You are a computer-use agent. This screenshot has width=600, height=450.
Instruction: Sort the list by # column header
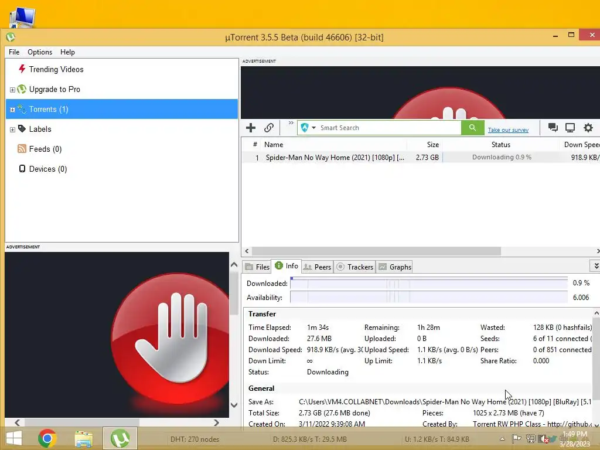[x=254, y=145]
